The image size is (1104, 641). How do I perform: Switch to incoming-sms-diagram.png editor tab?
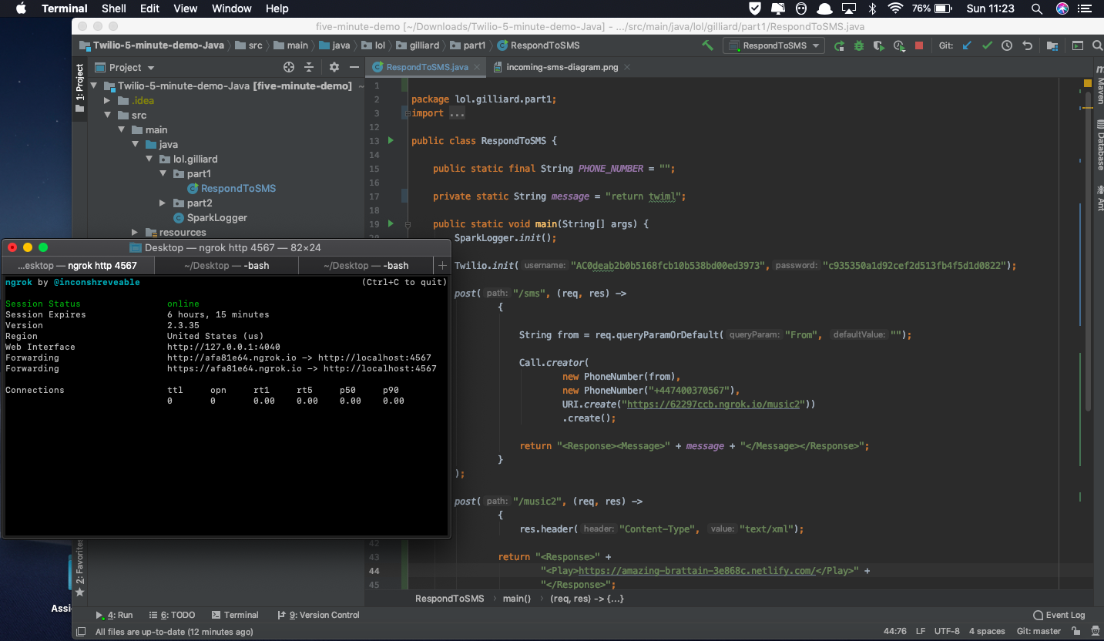562,67
